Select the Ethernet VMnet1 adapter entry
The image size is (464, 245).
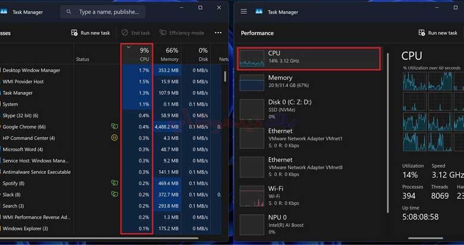309,138
